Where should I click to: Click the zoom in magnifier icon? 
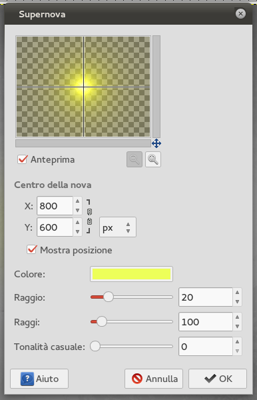coord(153,159)
